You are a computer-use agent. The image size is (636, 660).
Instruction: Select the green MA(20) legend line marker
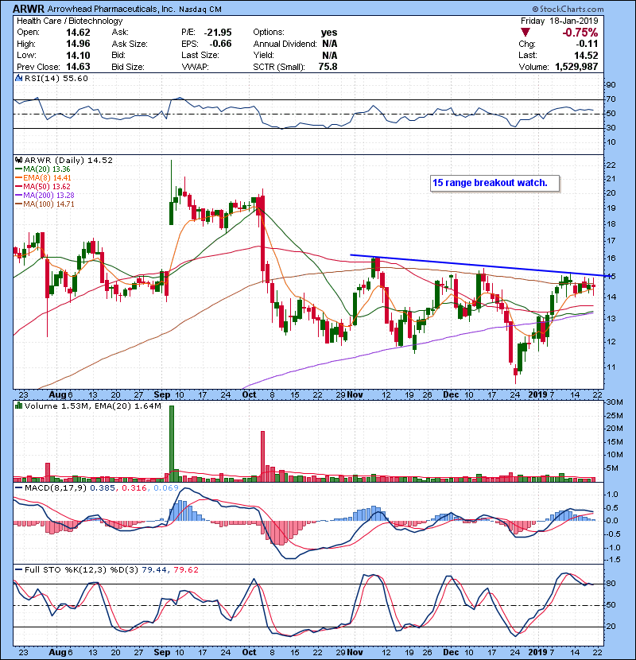[x=19, y=169]
